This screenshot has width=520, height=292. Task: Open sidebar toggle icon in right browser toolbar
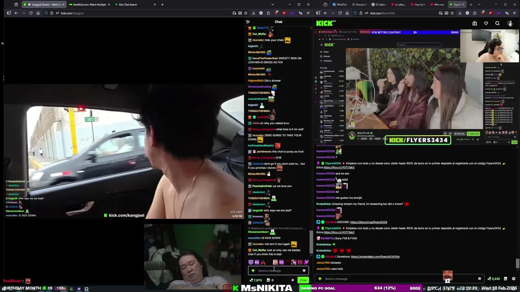318,13
